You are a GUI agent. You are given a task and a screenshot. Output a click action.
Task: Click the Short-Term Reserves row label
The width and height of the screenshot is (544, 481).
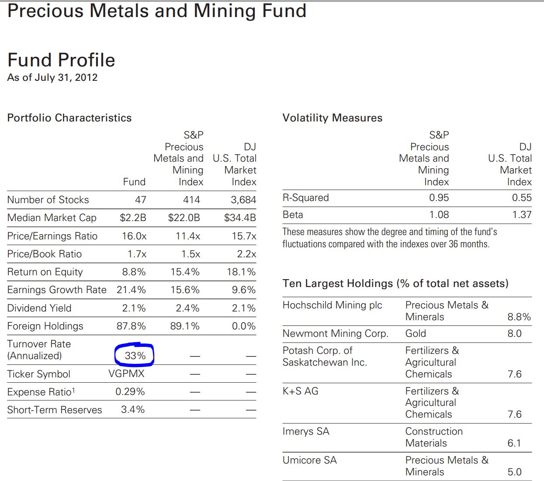[55, 410]
